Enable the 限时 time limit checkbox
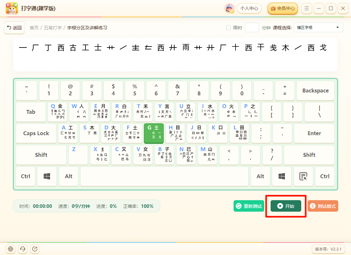Screen dimensions: 351x255 point(228,27)
